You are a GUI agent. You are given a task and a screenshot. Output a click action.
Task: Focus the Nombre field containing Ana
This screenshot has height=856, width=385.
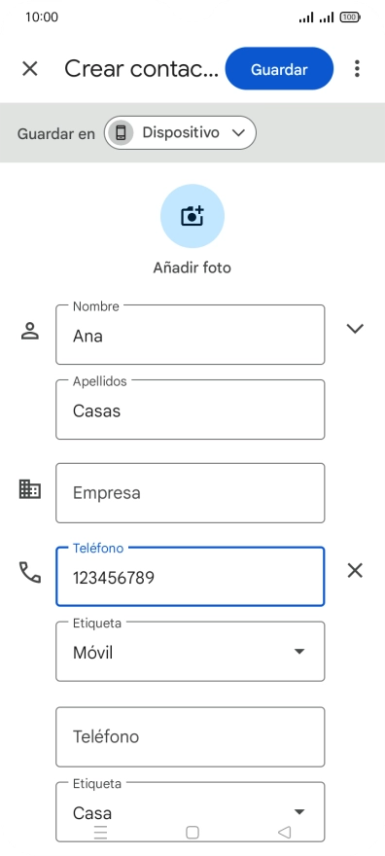pyautogui.click(x=191, y=335)
